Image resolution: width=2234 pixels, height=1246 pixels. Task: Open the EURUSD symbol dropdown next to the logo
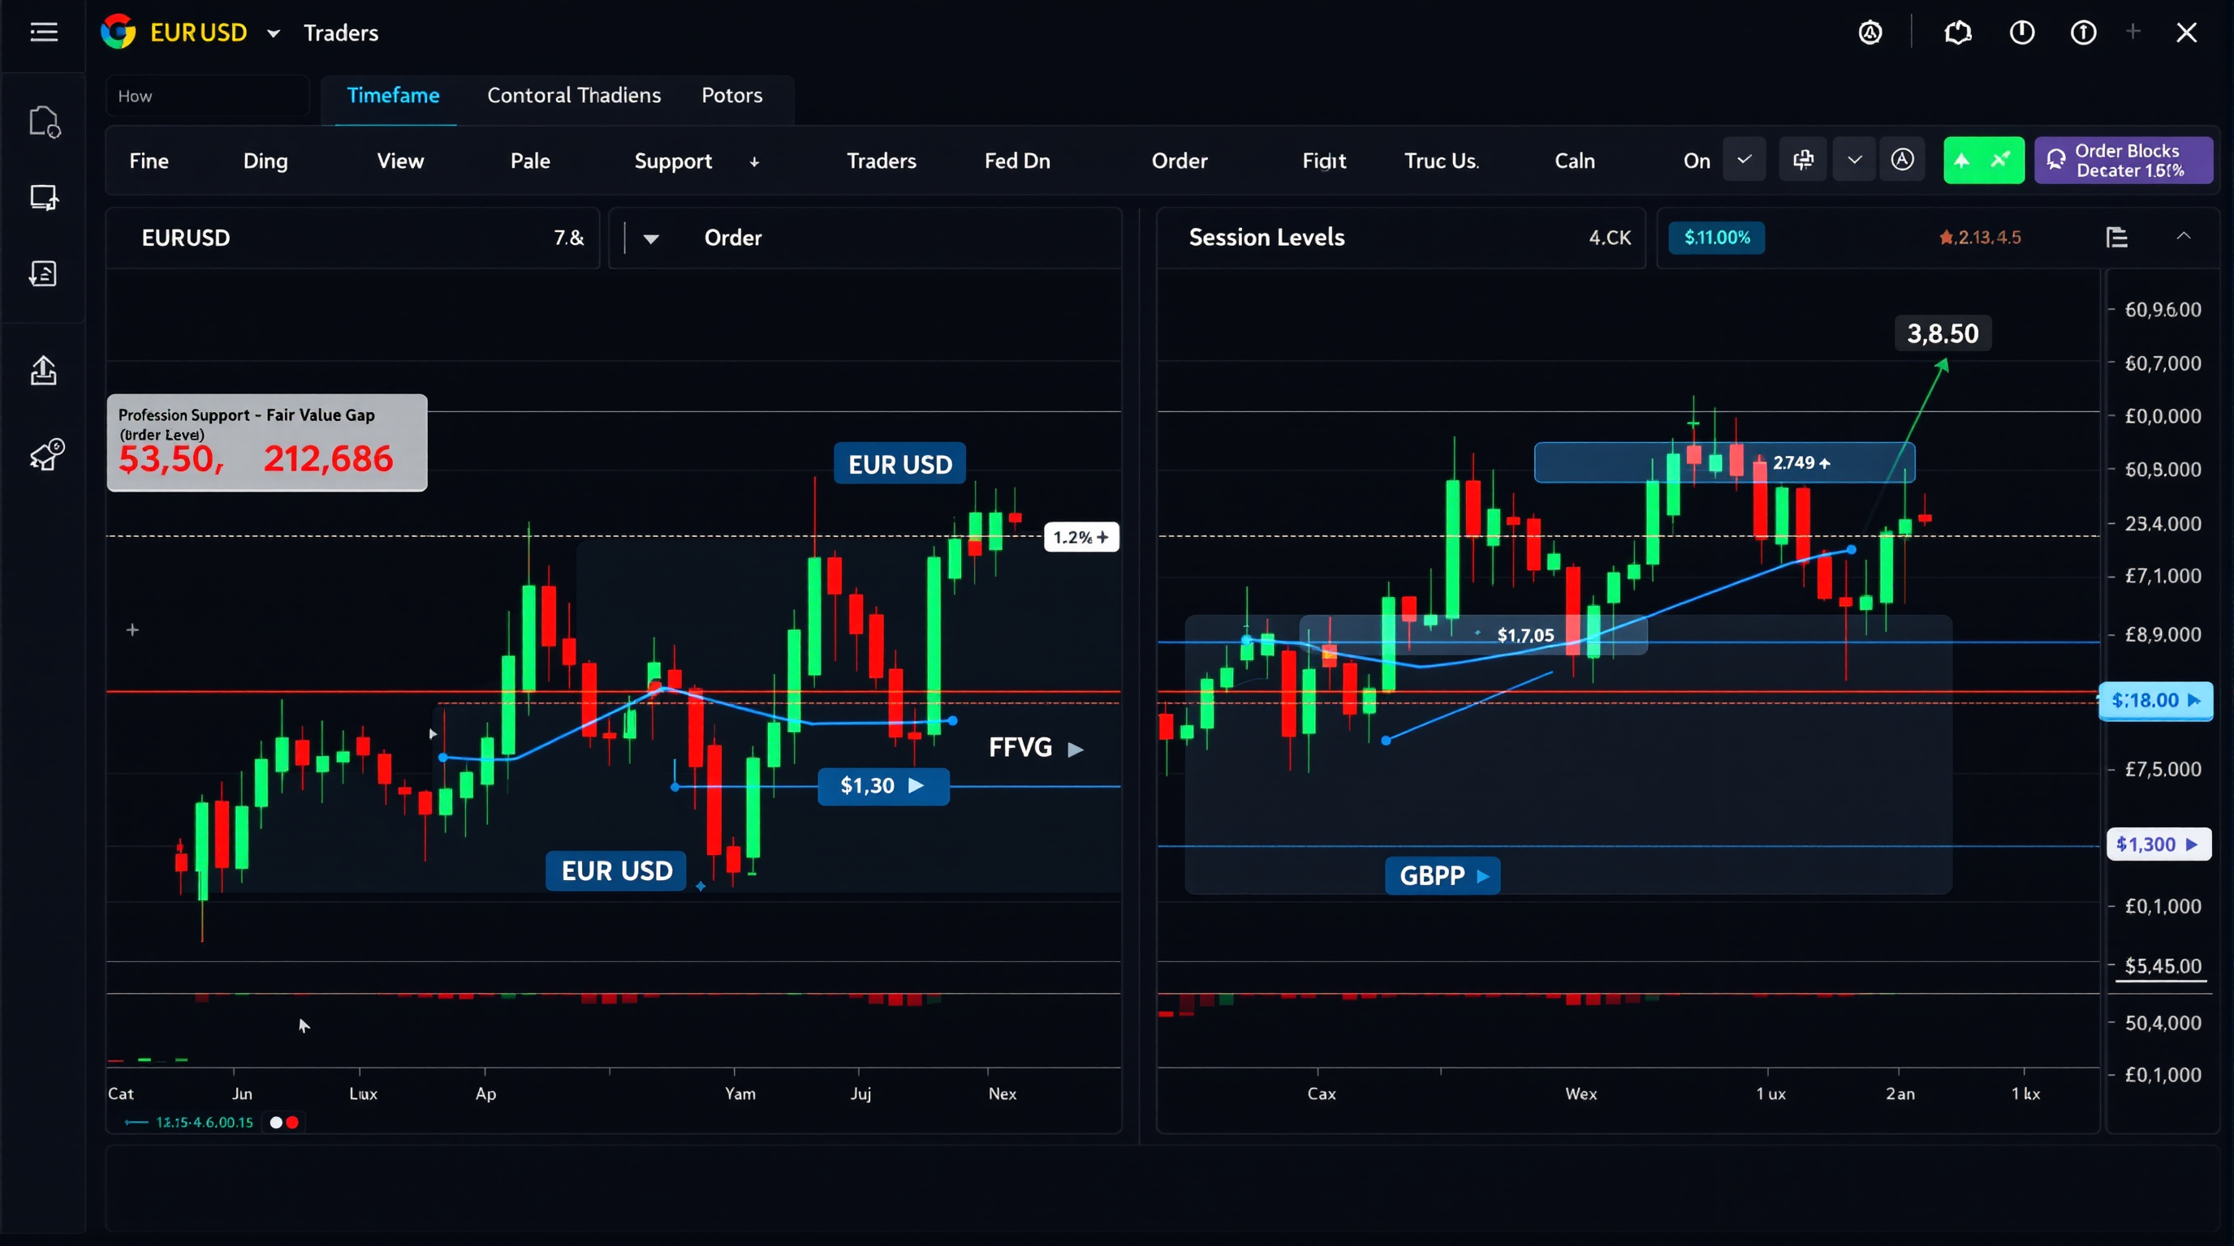pyautogui.click(x=274, y=33)
